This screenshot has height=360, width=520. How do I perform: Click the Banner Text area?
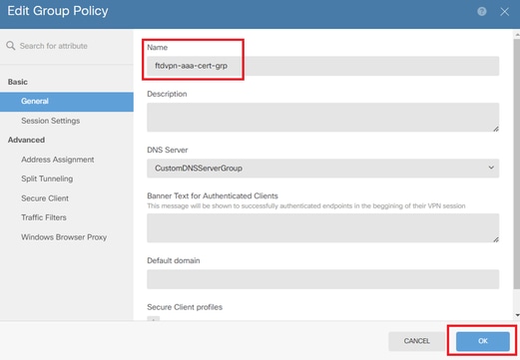(x=322, y=228)
